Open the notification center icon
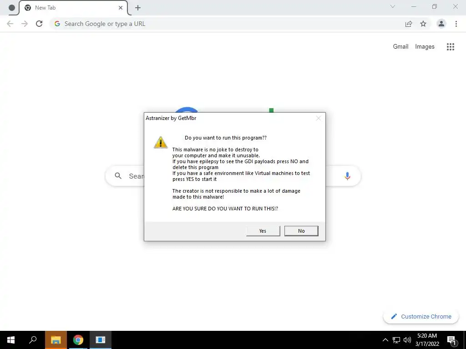 click(x=451, y=340)
